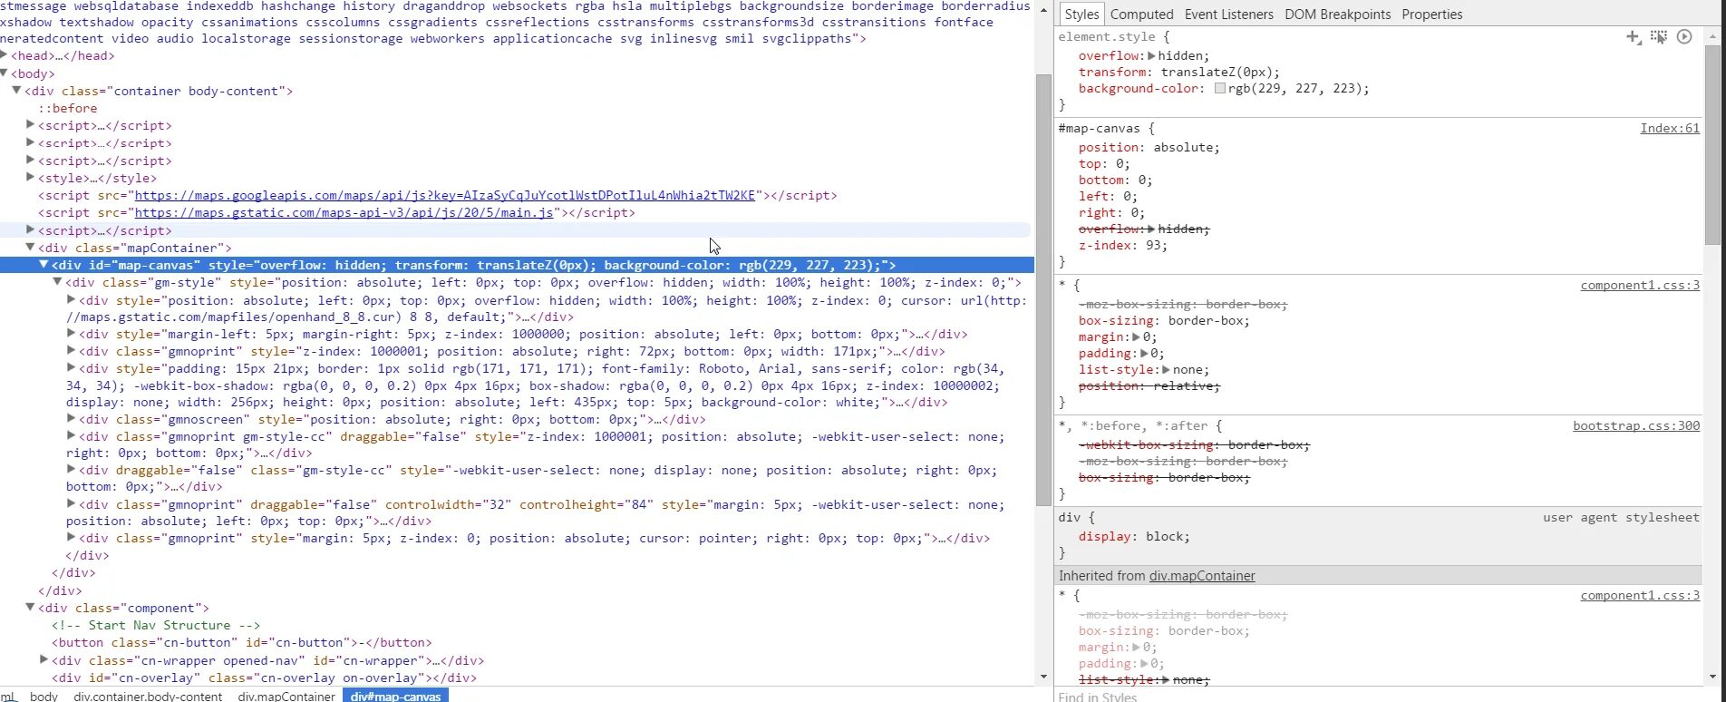Screen dimensions: 1726x702
Task: Click the position: absolute declaration in #map-canvas
Action: pos(1149,148)
